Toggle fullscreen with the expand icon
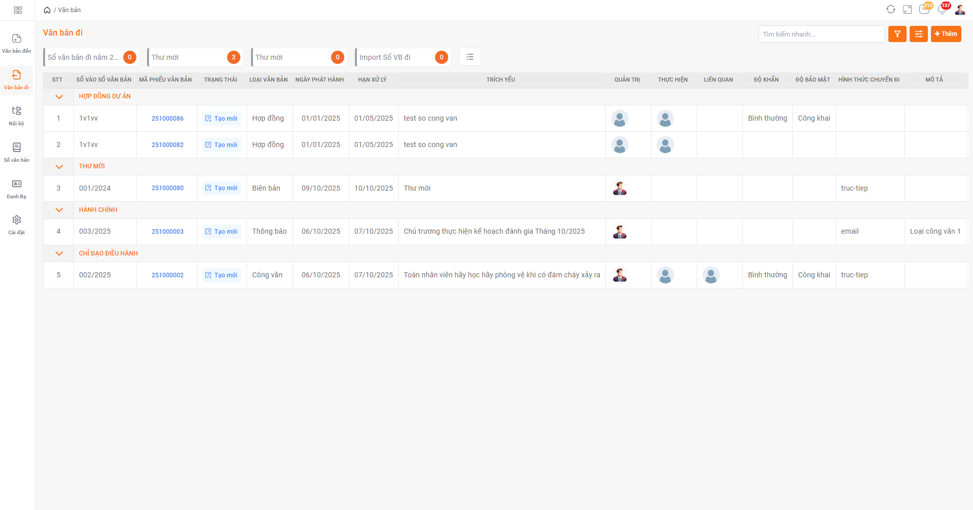This screenshot has width=973, height=510. point(908,10)
